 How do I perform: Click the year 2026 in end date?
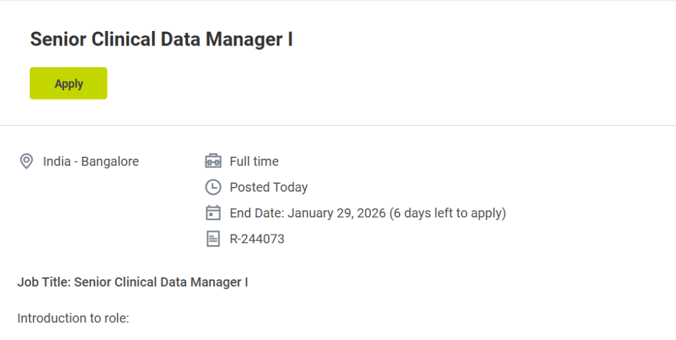[372, 213]
